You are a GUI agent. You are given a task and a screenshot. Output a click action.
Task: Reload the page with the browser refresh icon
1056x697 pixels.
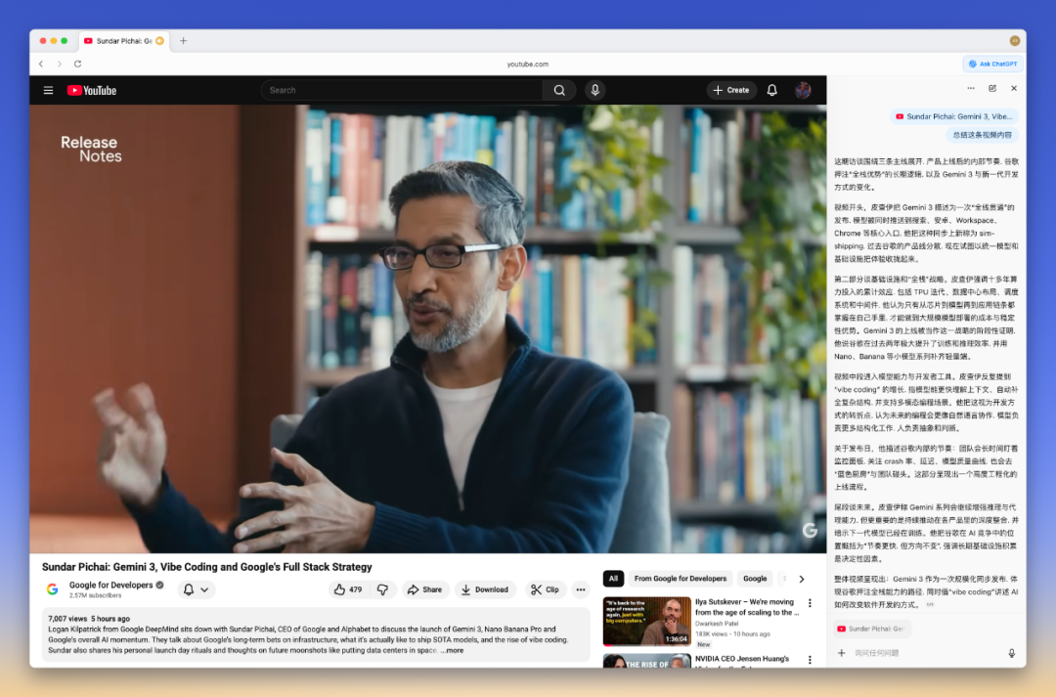pos(77,64)
